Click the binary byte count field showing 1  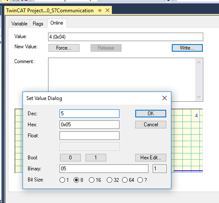pos(159,169)
